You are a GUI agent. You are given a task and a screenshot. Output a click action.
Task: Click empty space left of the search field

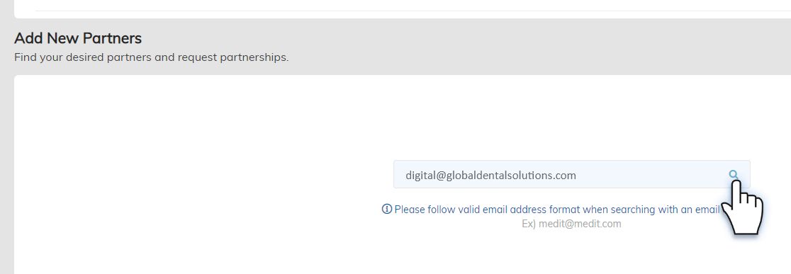pyautogui.click(x=202, y=174)
